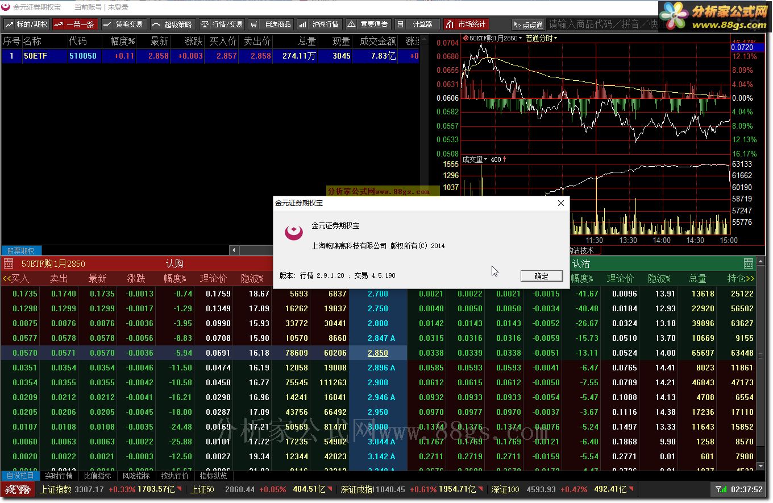This screenshot has height=503, width=773.
Task: Switch to the 按执行价 tab
Action: coord(174,476)
